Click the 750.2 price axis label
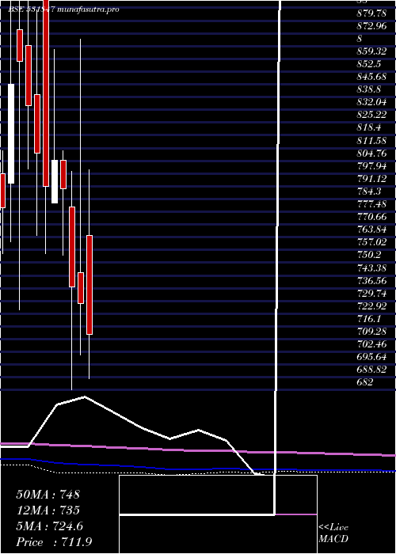Screen dimensions: 396x554 369,255
